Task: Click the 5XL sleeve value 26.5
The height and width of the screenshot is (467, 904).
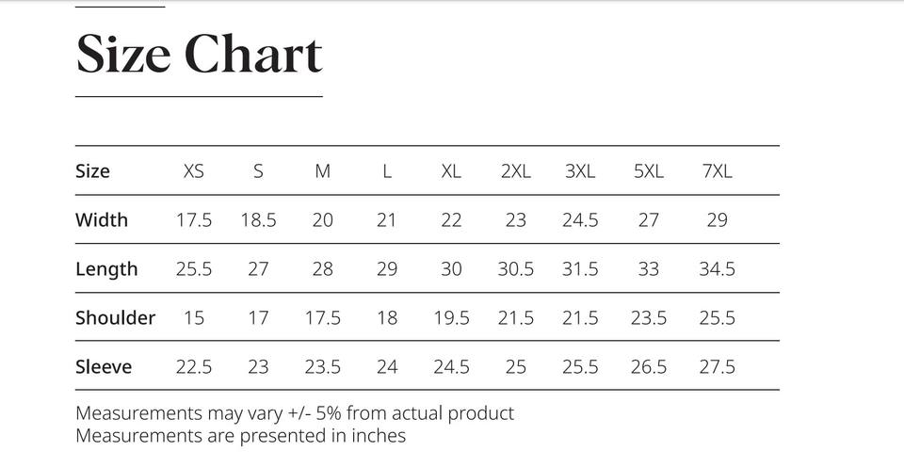Action: click(x=649, y=367)
